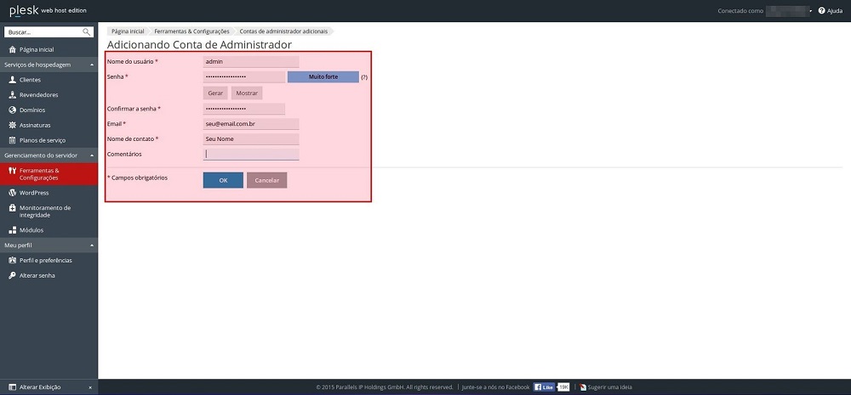Viewport: 851px width, 395px height.
Task: Open the logged-in user dropdown arrow
Action: tap(810, 11)
